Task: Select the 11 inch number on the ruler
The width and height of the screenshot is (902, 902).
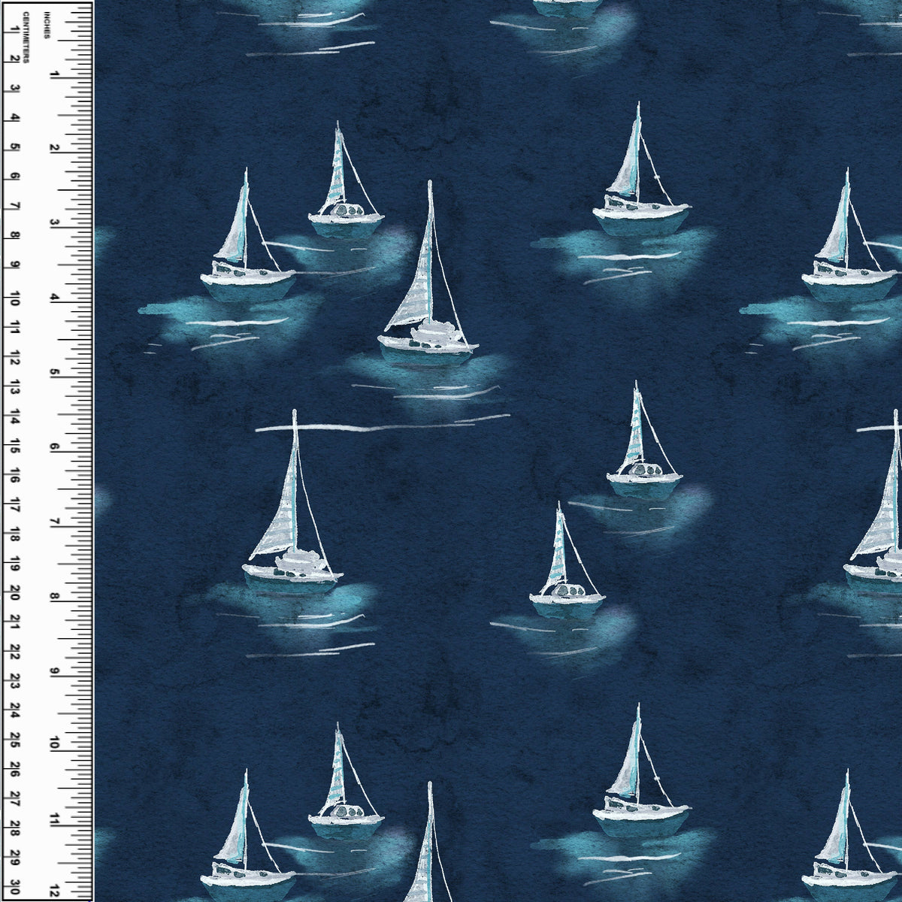Action: [x=54, y=819]
